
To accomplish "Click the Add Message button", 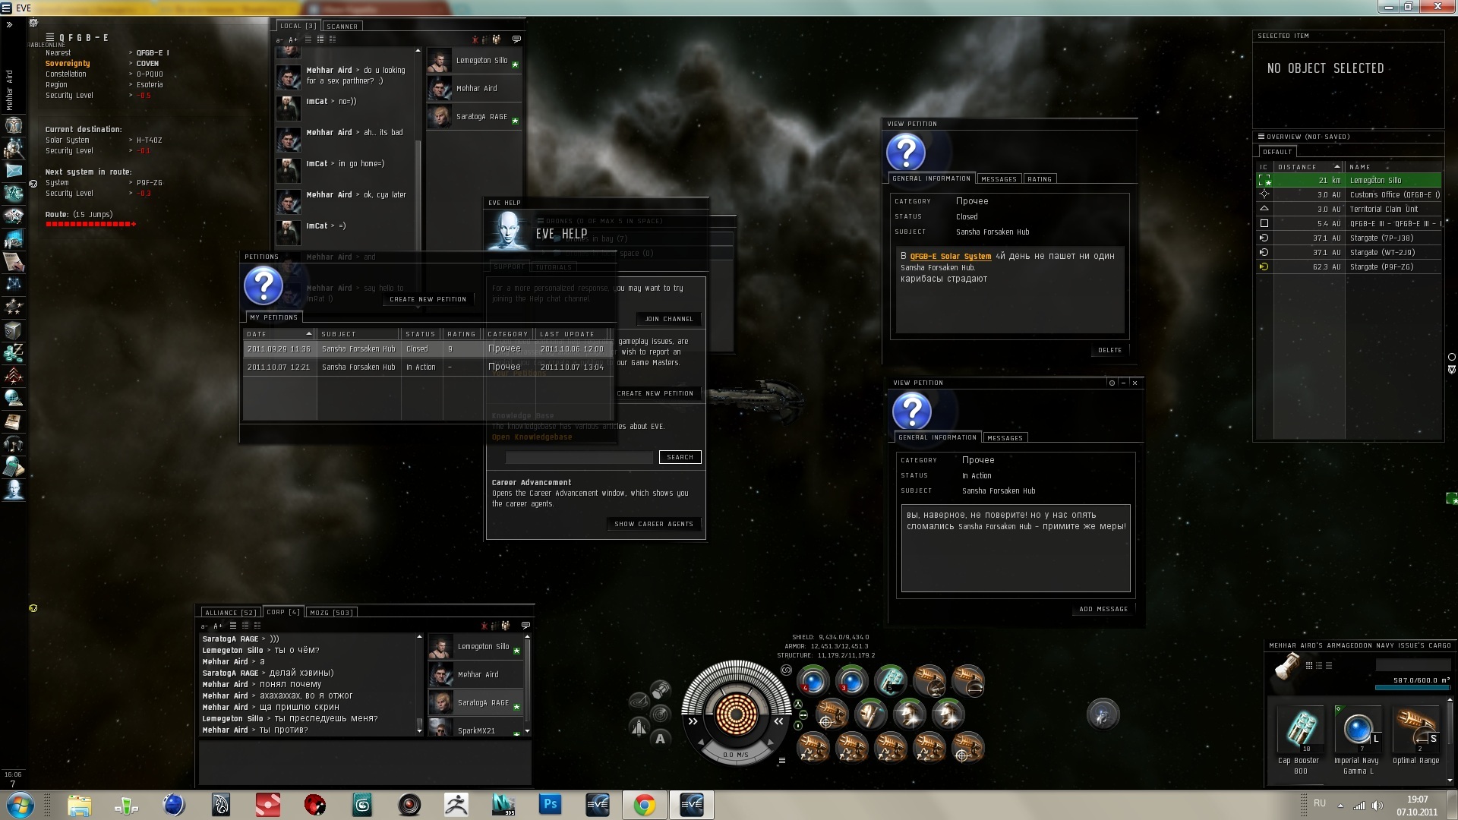I will pyautogui.click(x=1103, y=609).
